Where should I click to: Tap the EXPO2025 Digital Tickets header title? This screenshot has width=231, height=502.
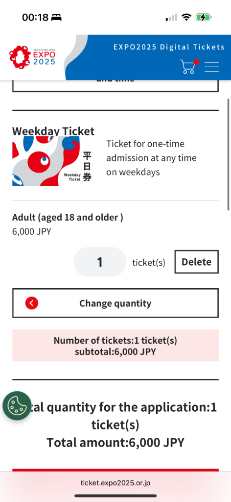[169, 47]
